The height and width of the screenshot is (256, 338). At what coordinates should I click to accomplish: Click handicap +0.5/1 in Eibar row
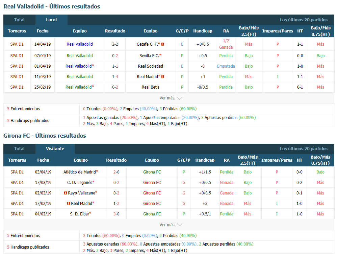[x=205, y=214]
